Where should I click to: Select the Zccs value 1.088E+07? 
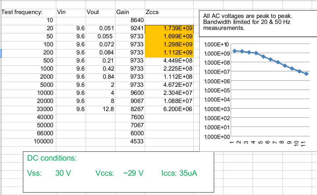tap(169, 101)
